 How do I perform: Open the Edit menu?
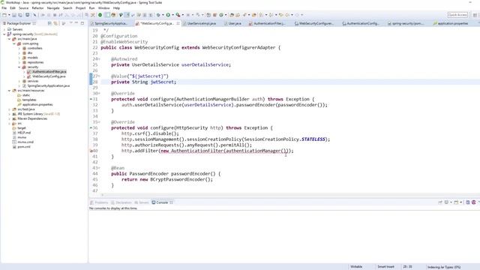pos(13,8)
